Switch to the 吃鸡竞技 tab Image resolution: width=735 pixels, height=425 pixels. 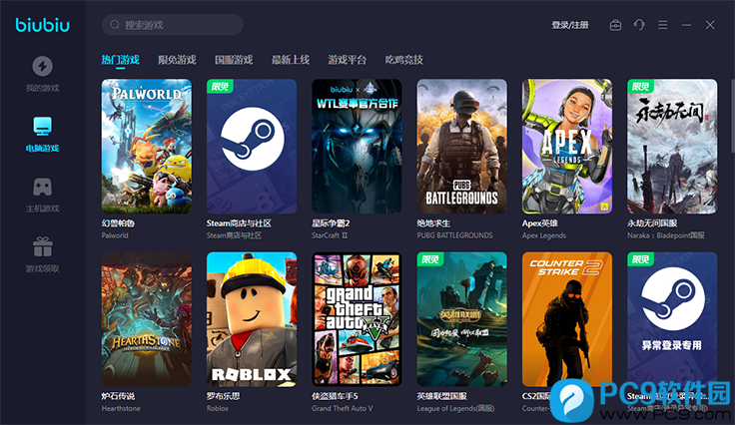tap(404, 60)
